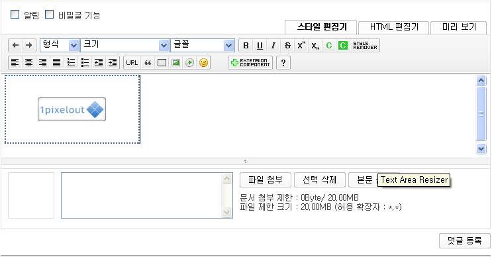Select the 1pixelout player object
492x257 pixels.
pyautogui.click(x=72, y=109)
